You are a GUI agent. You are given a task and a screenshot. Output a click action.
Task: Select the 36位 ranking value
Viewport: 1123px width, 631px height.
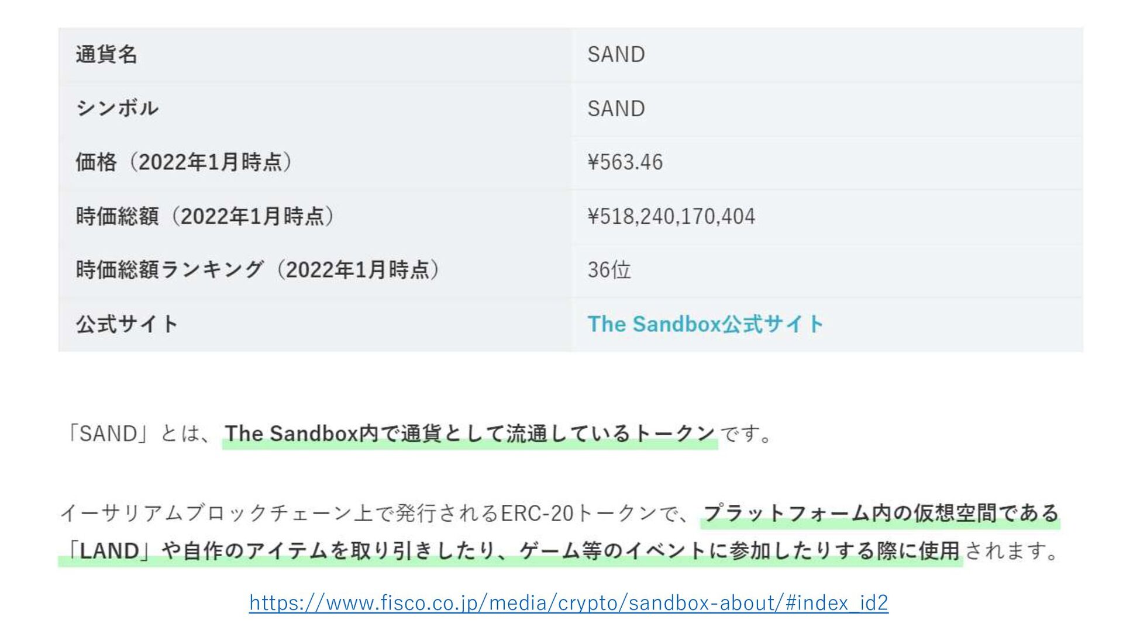[x=609, y=270]
